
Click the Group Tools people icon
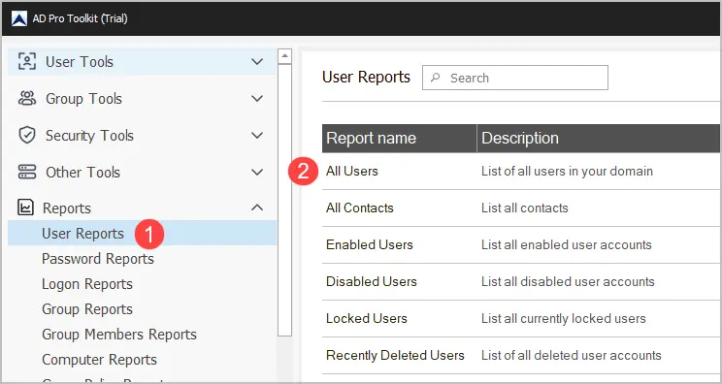(x=27, y=98)
